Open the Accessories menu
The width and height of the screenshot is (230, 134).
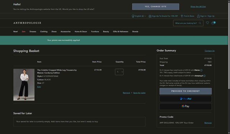coord(65,32)
